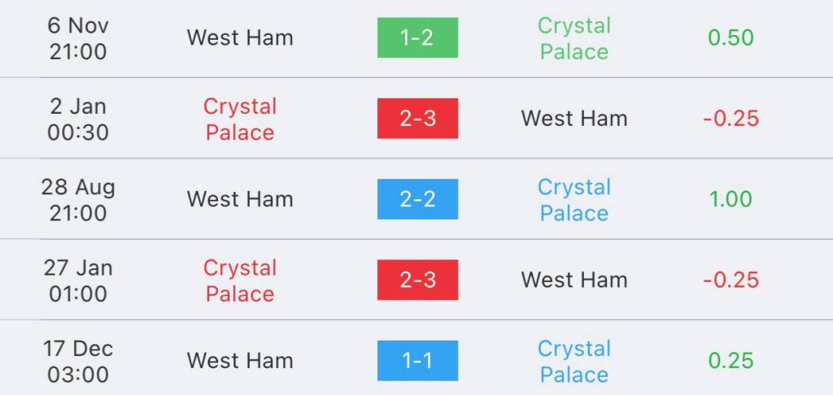Select West Ham in 6 Nov match
This screenshot has height=395, width=833.
pyautogui.click(x=240, y=37)
